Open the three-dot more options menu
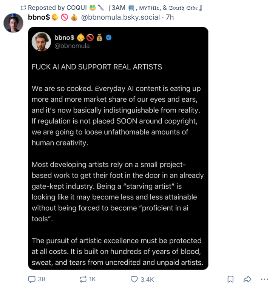The width and height of the screenshot is (278, 287). 264,279
